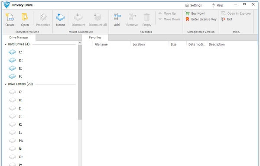
Task: Click the Description column header
Action: (x=217, y=44)
